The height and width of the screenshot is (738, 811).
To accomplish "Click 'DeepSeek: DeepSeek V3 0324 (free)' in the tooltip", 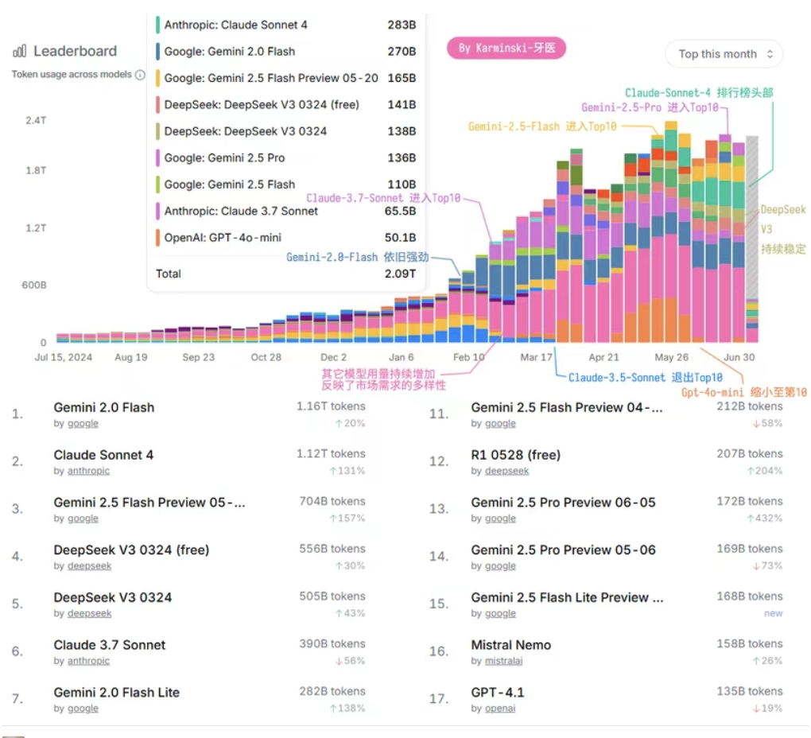I will coord(262,104).
